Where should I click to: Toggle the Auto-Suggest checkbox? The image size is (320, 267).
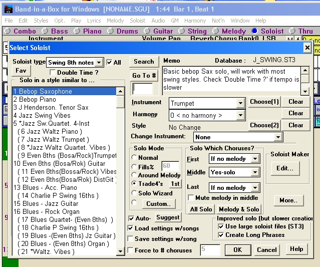[x=131, y=218]
